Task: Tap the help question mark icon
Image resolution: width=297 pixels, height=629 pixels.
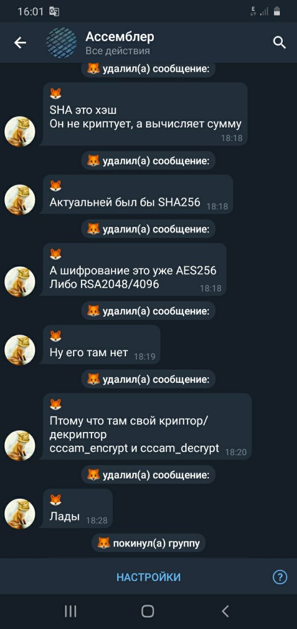Action: 280,577
